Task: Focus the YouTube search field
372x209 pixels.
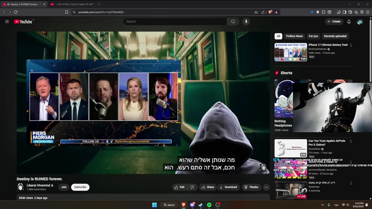Action: [x=175, y=21]
